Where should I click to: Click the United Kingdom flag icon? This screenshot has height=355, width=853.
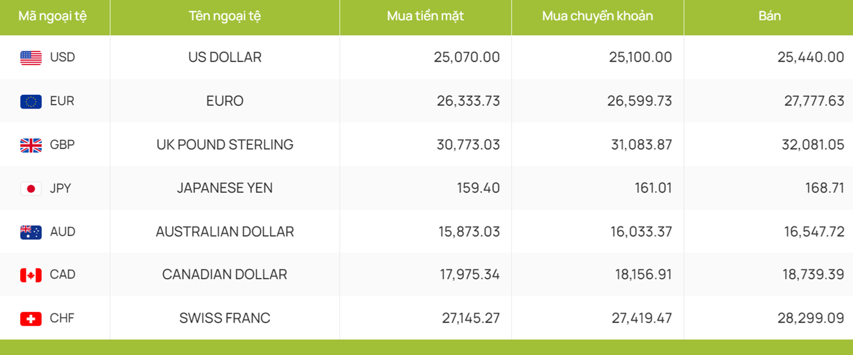pyautogui.click(x=31, y=145)
